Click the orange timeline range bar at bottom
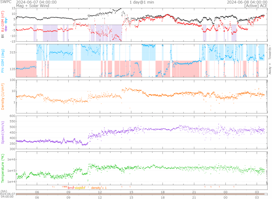272x199 pixels. 141,194
